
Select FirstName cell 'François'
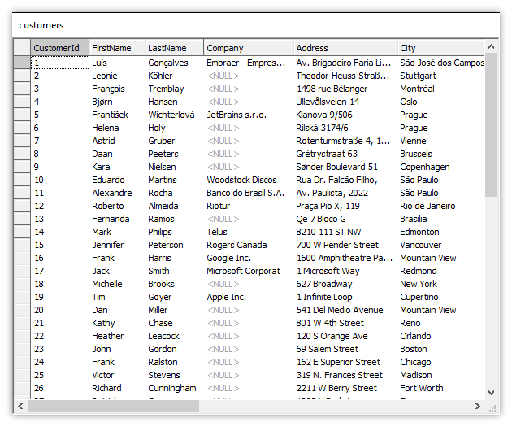point(117,89)
